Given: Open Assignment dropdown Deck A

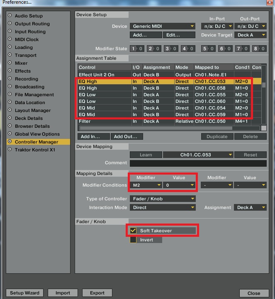Looking at the screenshot, I should 251,207.
